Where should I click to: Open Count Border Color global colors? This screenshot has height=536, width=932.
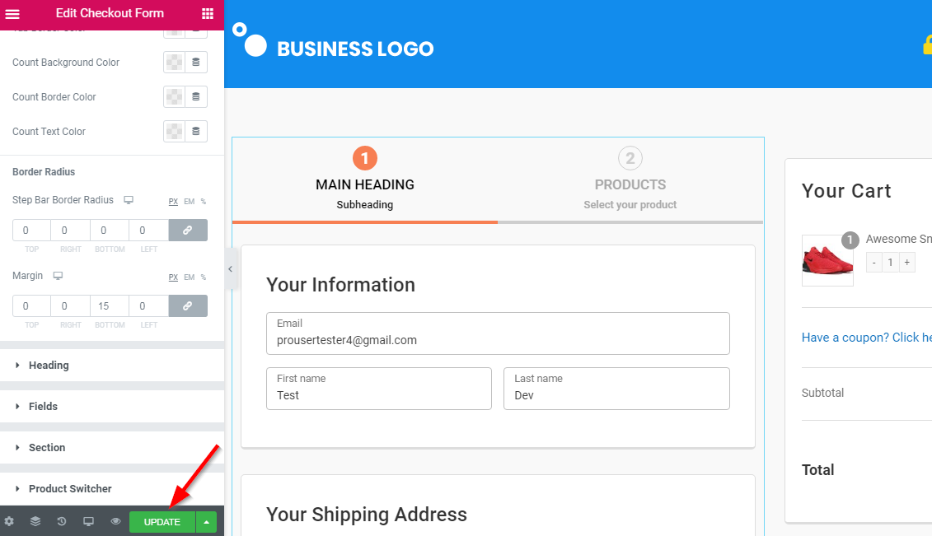pos(196,97)
